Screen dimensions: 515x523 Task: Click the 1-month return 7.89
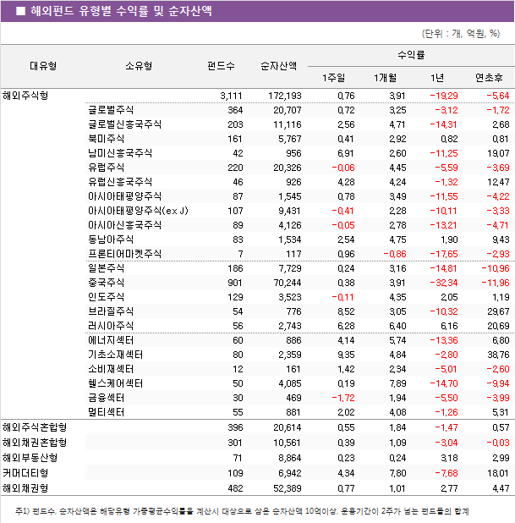[397, 383]
